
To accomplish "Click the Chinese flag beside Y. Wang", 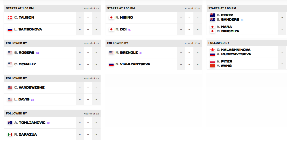I will click(212, 66).
